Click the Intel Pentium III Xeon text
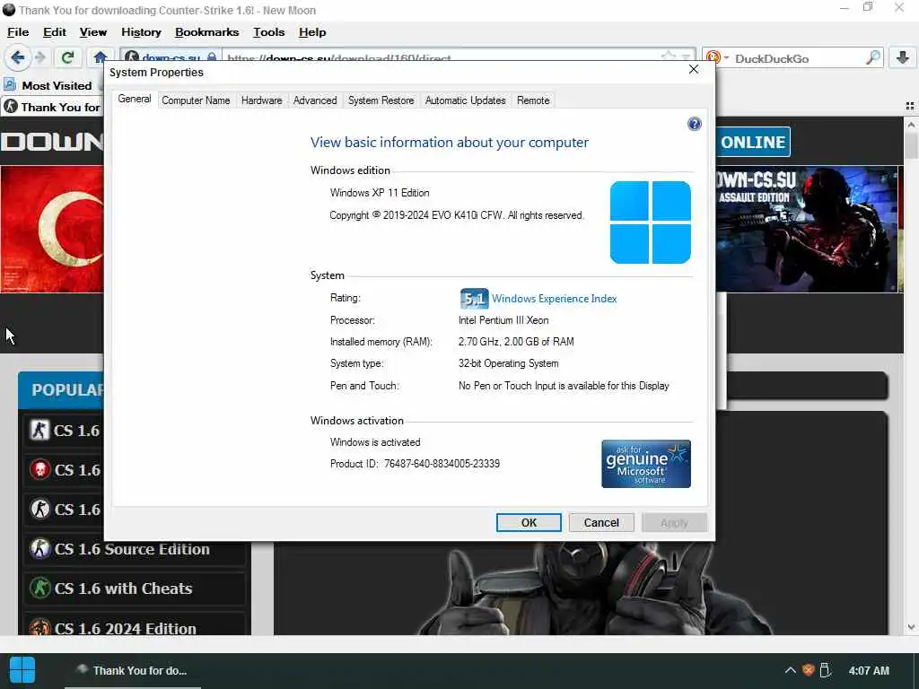Viewport: 919px width, 689px height. (x=503, y=320)
